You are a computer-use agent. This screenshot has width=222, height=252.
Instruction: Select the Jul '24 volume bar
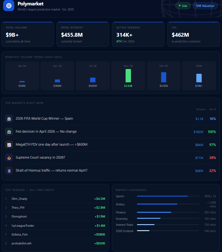(x=93, y=80)
